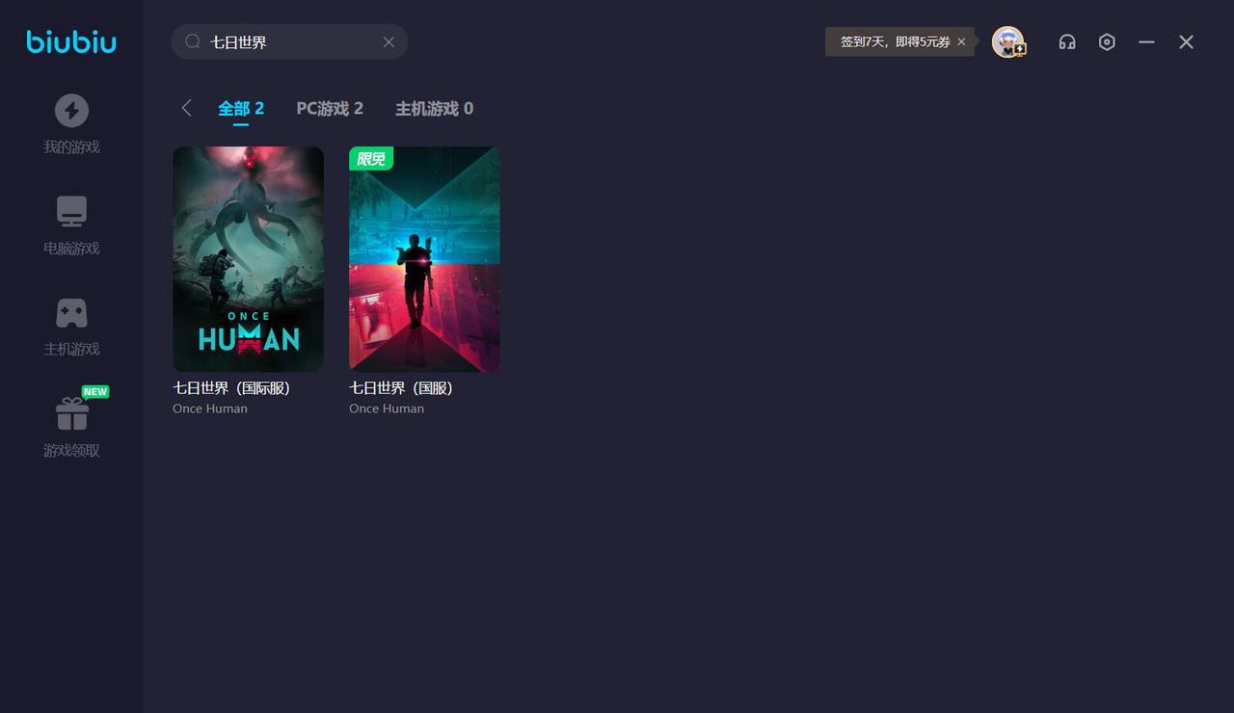Open 七日世界（国服）game cover

424,258
